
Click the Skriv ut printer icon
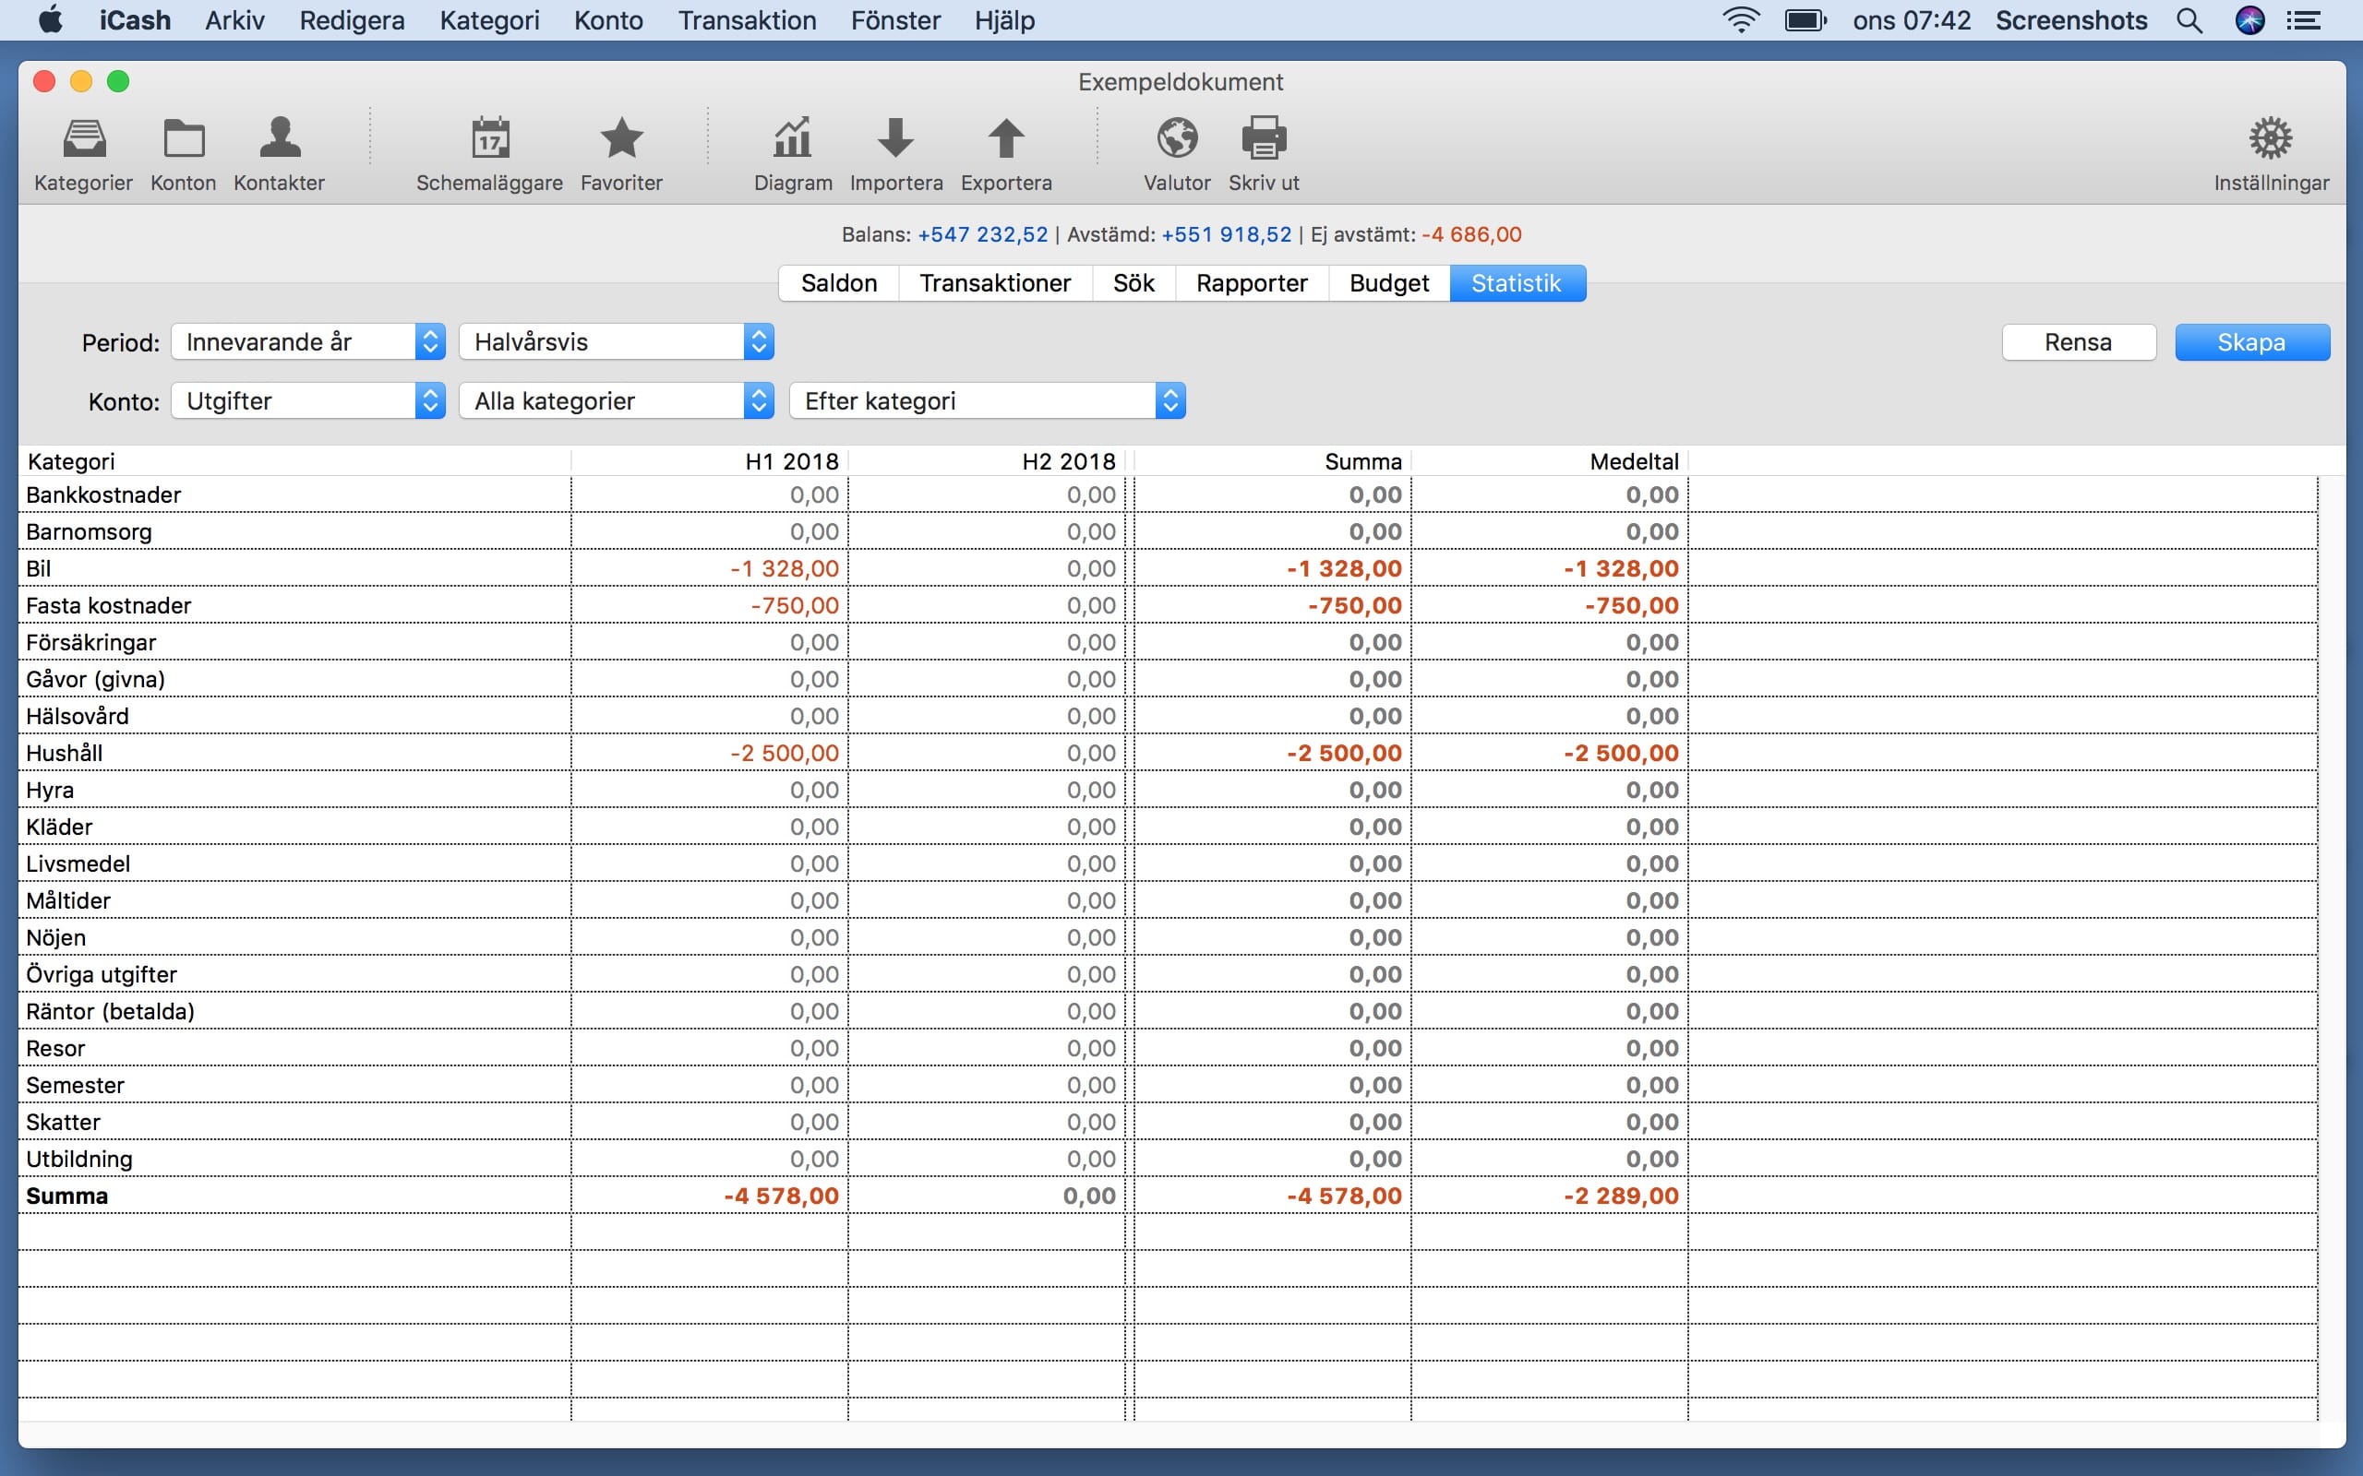1264,139
